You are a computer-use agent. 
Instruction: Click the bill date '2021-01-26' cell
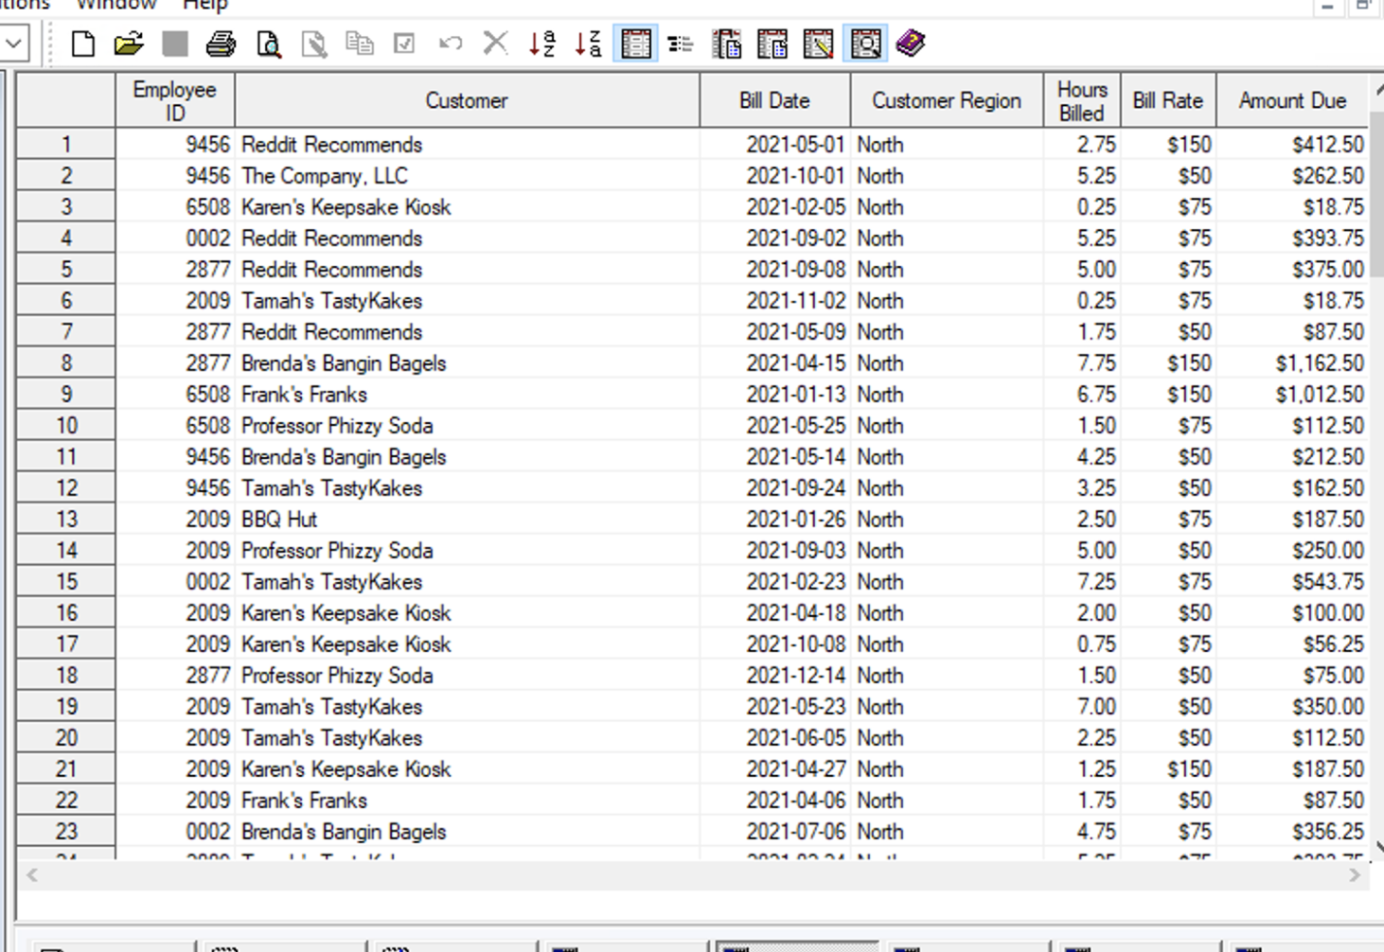tap(775, 520)
